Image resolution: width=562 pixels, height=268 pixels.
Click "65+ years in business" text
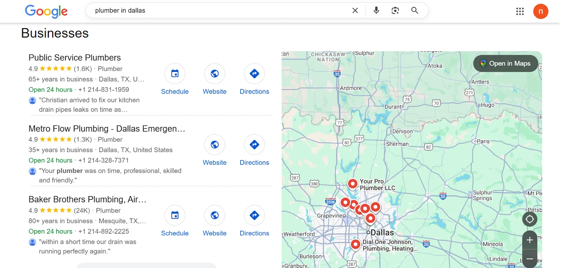[x=61, y=79]
